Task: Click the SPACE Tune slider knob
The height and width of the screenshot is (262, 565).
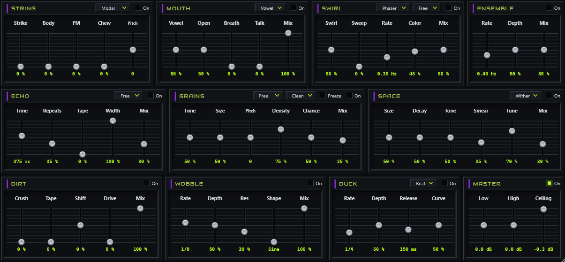Action: tap(512, 131)
